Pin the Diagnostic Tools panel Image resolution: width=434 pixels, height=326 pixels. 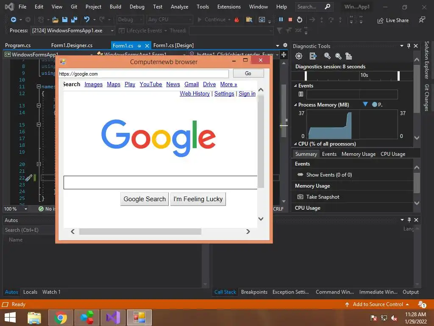click(x=409, y=46)
